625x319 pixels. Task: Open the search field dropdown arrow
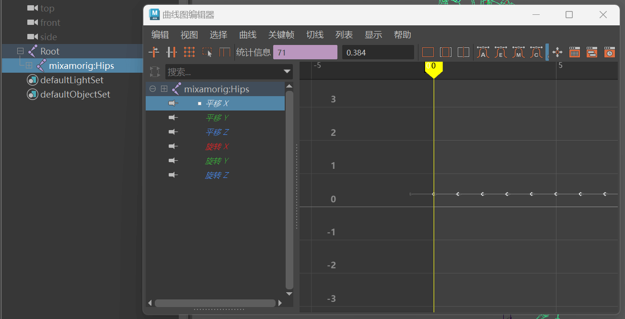point(287,72)
